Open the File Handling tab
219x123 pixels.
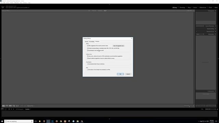click(92, 42)
